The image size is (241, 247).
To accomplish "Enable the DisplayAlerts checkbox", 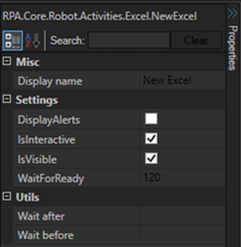I will [151, 119].
